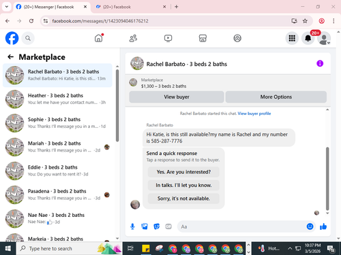Click the voice clip microphone icon
Screen dimensions: 341x255
[132, 226]
